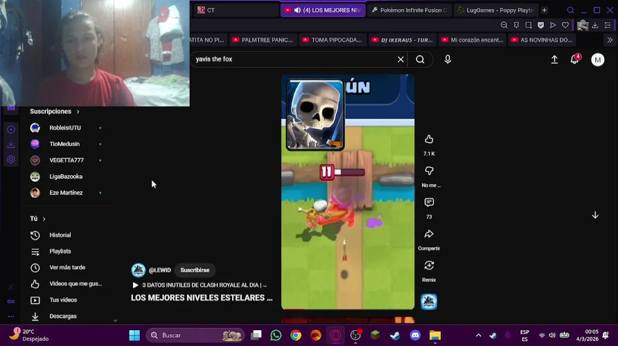Open a new browser tab
Viewport: 618px width, 346px height.
click(544, 10)
